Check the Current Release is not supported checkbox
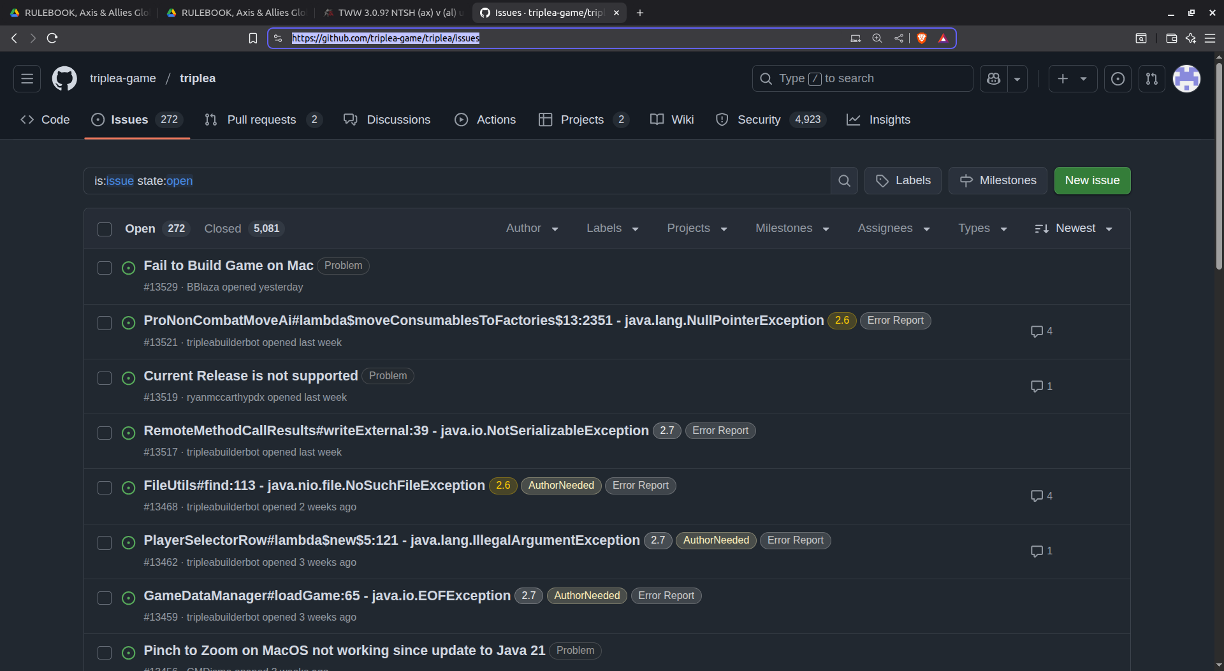This screenshot has height=671, width=1224. pos(105,378)
